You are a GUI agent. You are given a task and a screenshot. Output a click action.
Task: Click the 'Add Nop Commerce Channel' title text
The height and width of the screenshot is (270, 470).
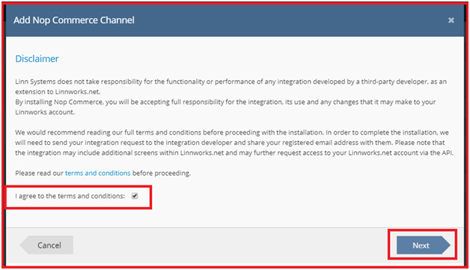coord(74,20)
